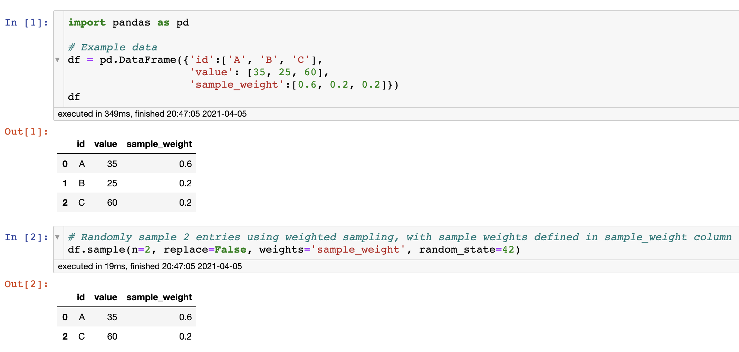Click the 'sample_weight' string in cell 1 code
Image resolution: width=739 pixels, height=352 pixels.
click(237, 85)
